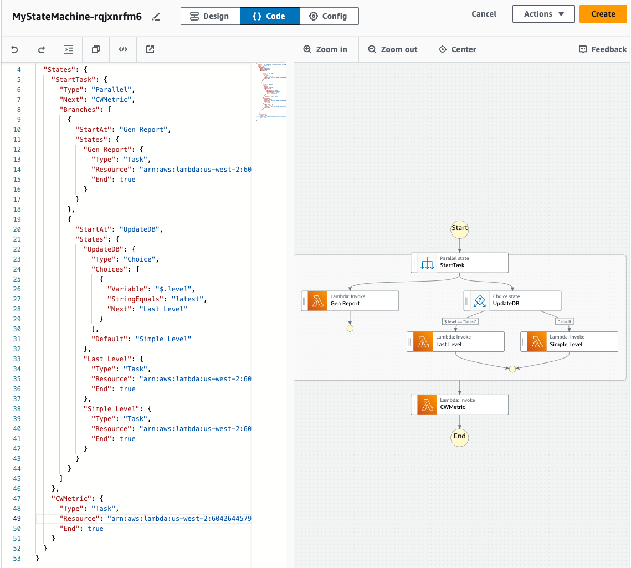Click the export/open external icon
This screenshot has width=631, height=568.
150,49
